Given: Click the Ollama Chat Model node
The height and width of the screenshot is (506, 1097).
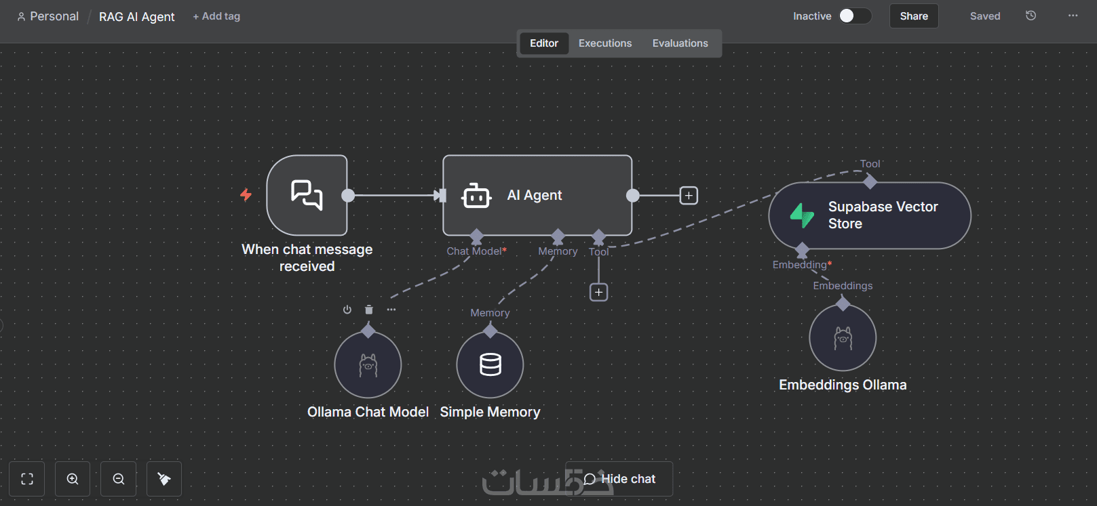Looking at the screenshot, I should pos(368,364).
